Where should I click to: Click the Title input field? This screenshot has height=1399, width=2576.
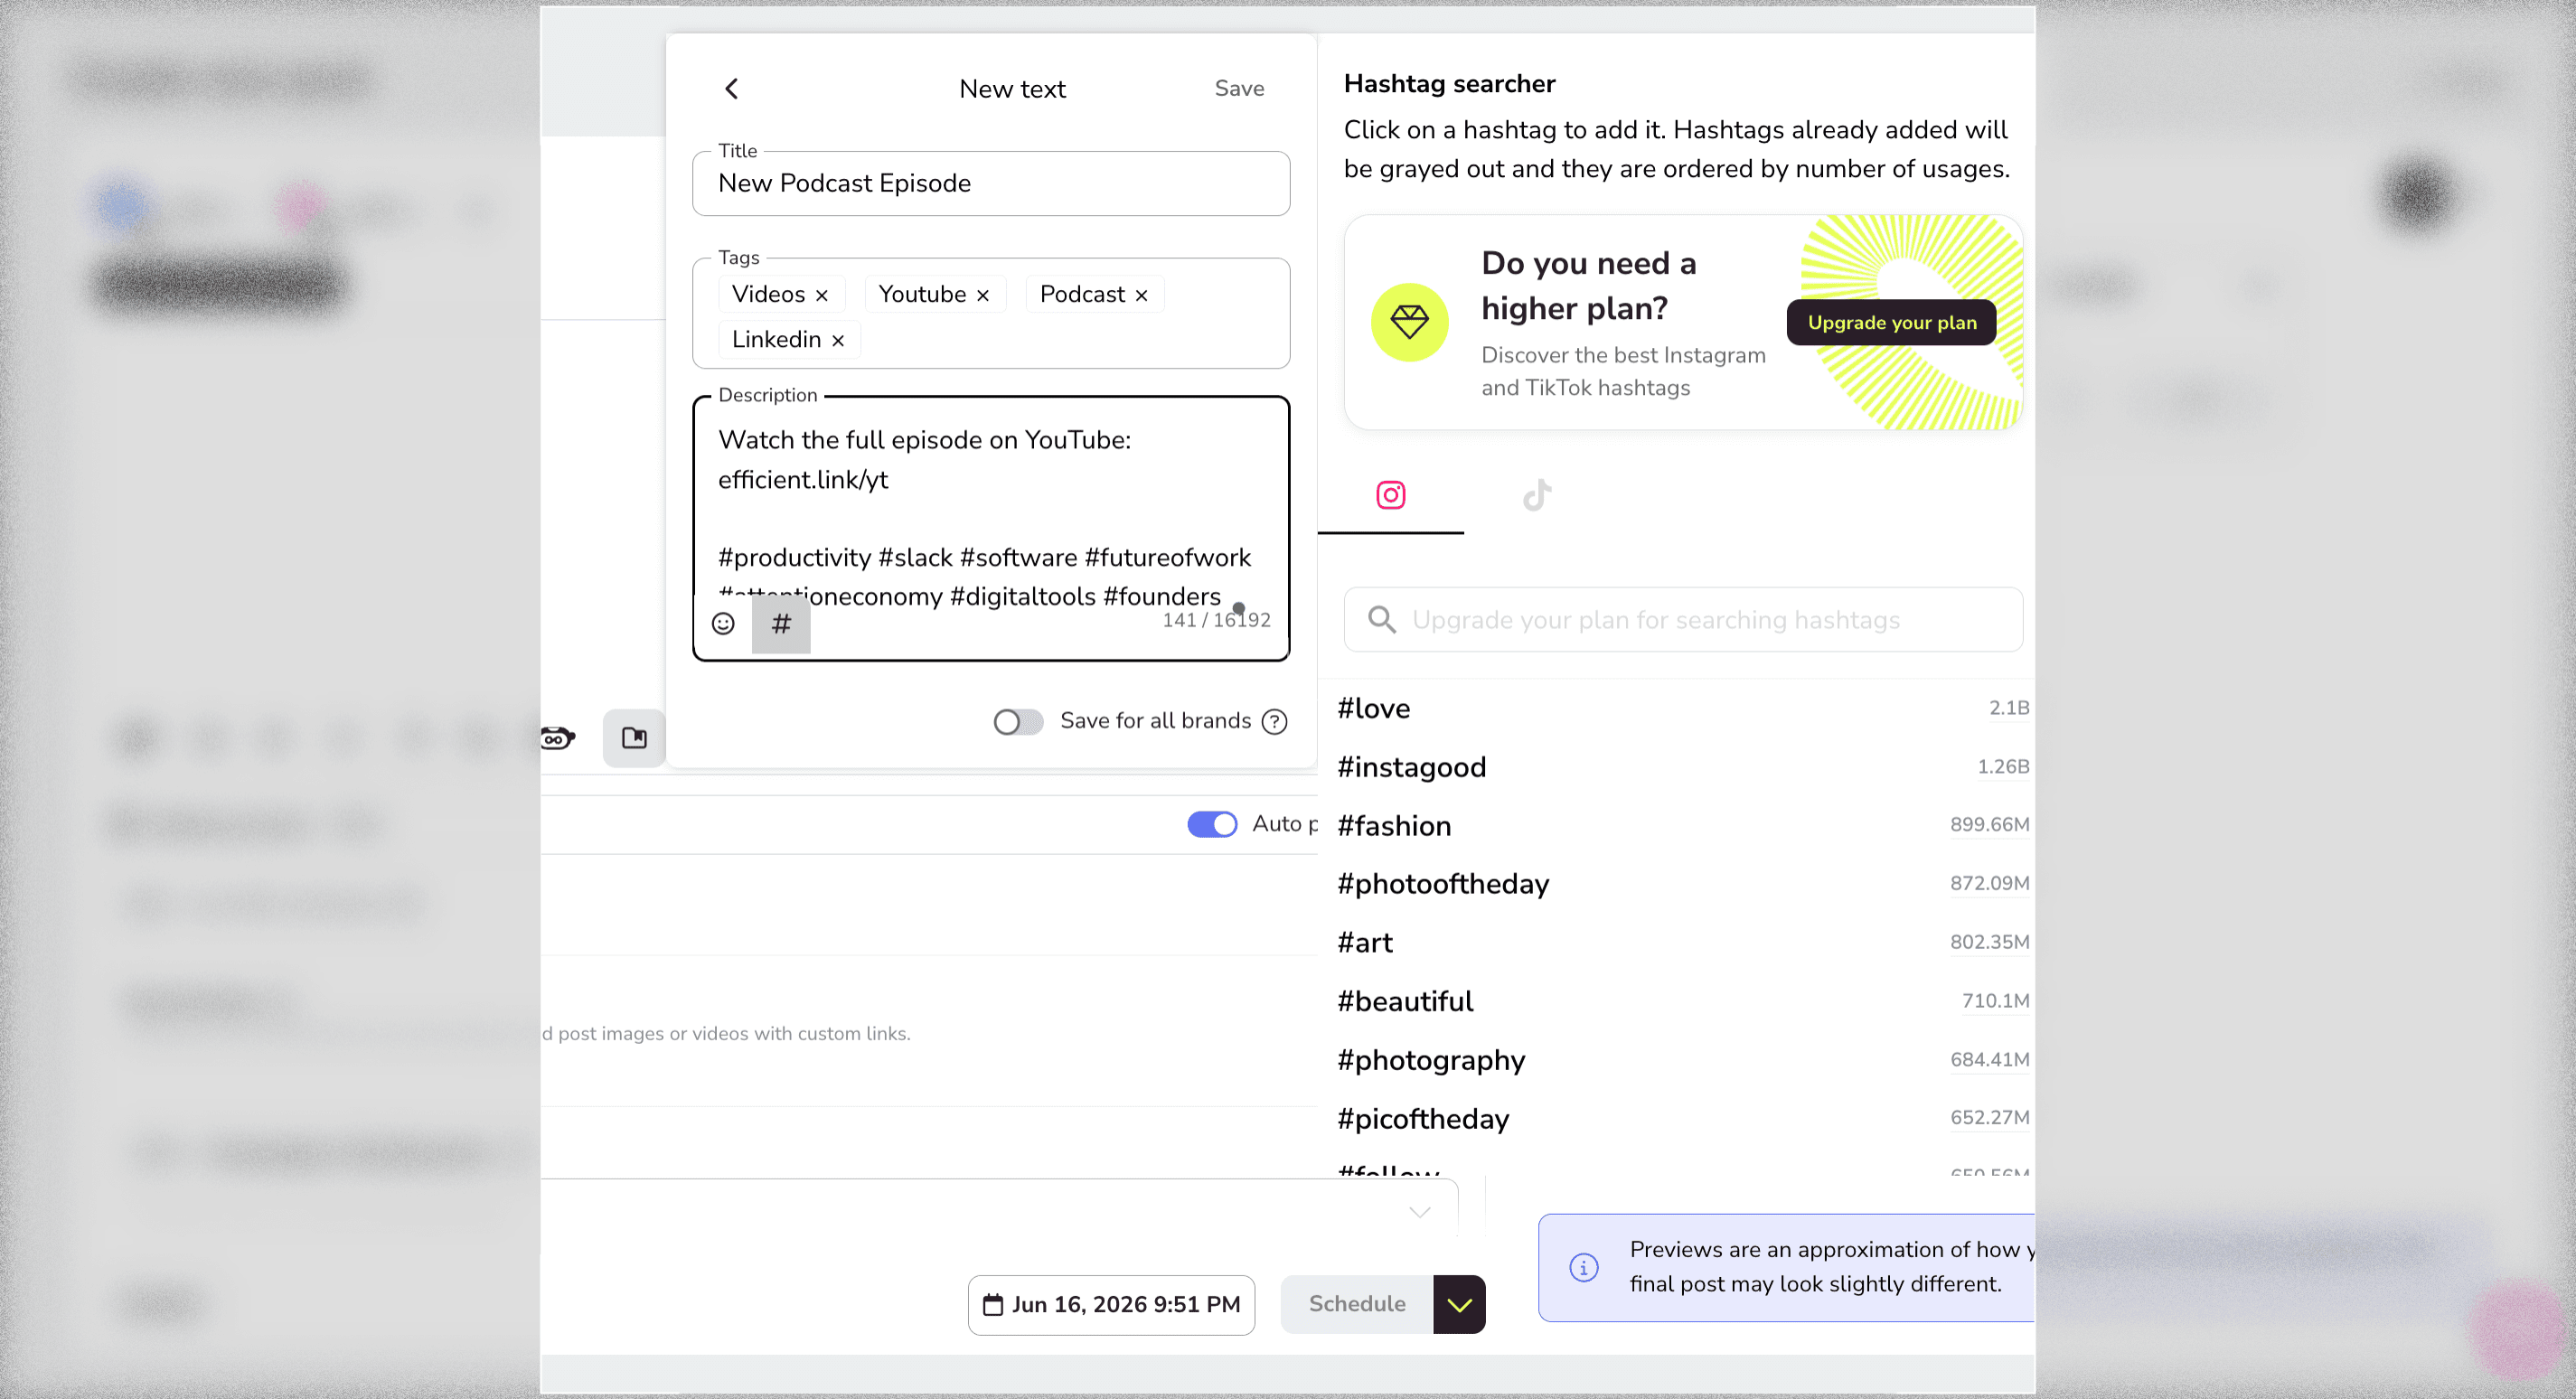click(x=991, y=184)
